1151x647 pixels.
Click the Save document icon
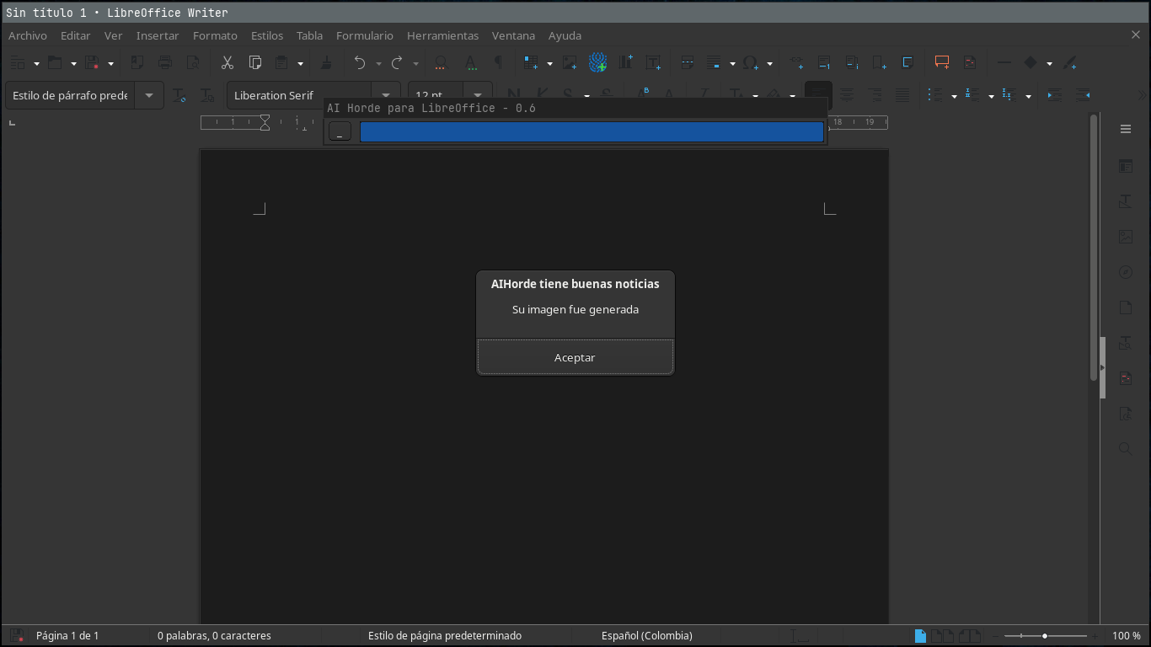point(92,62)
